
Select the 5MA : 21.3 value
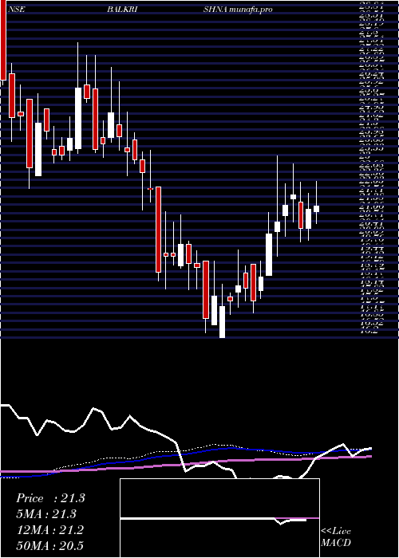pyautogui.click(x=46, y=514)
